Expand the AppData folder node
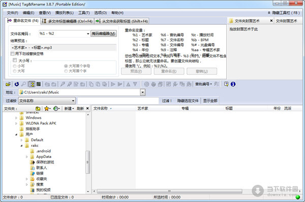Viewport: 305px width, 202px height. (x=26, y=157)
